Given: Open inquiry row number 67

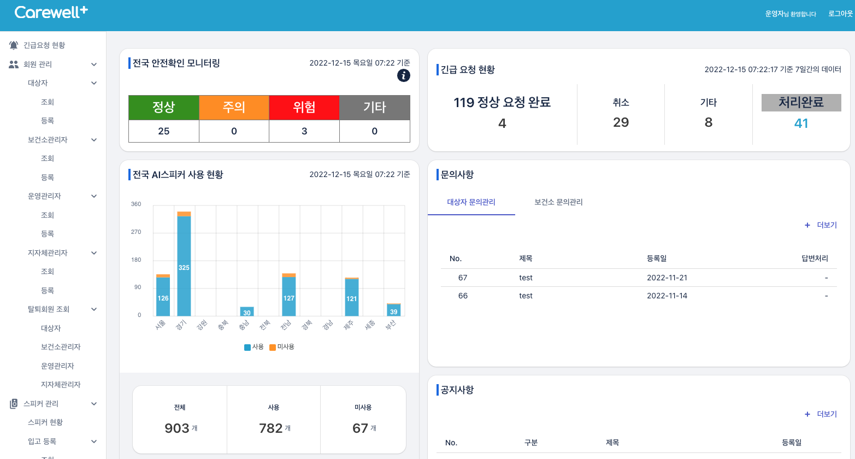Looking at the screenshot, I should pyautogui.click(x=526, y=278).
